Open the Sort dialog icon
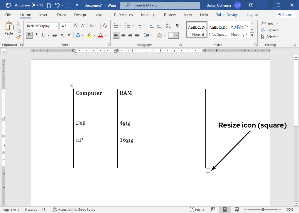The width and height of the screenshot is (299, 213). pyautogui.click(x=168, y=26)
